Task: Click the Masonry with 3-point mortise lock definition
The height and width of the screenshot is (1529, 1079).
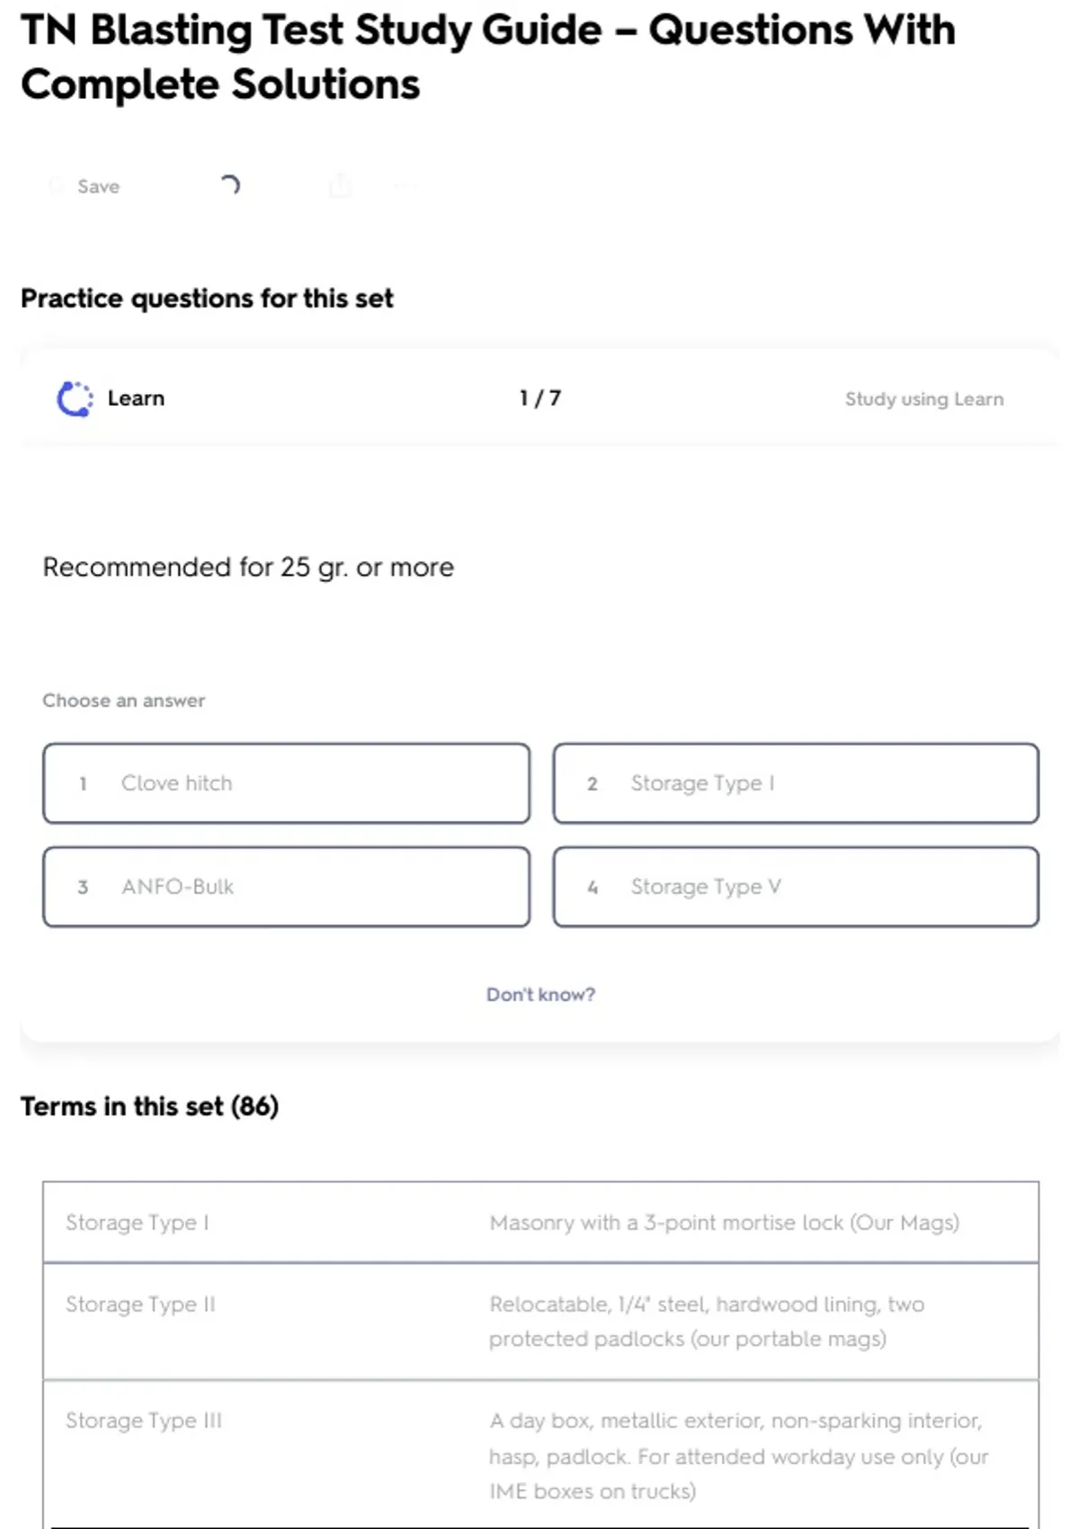Action: [724, 1222]
